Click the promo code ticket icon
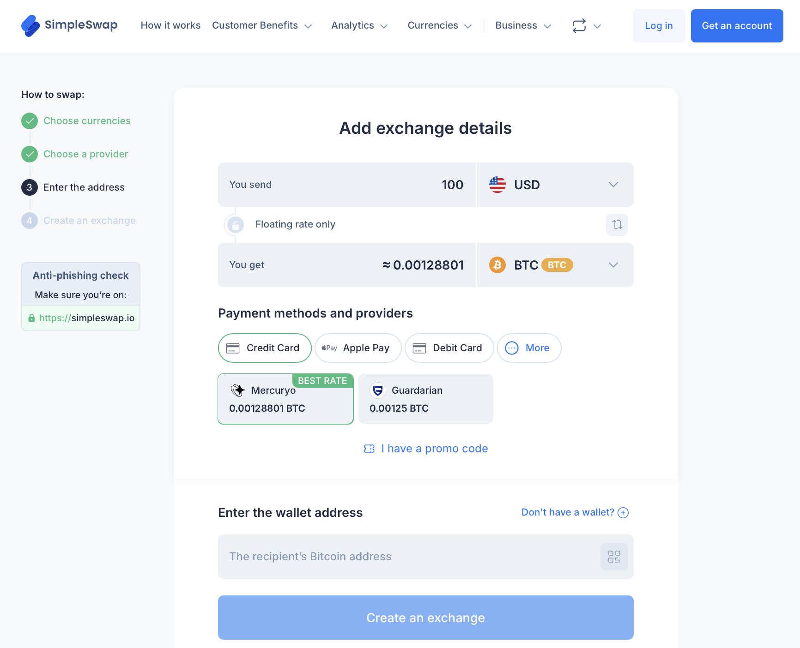Viewport: 800px width, 648px height. click(x=370, y=449)
